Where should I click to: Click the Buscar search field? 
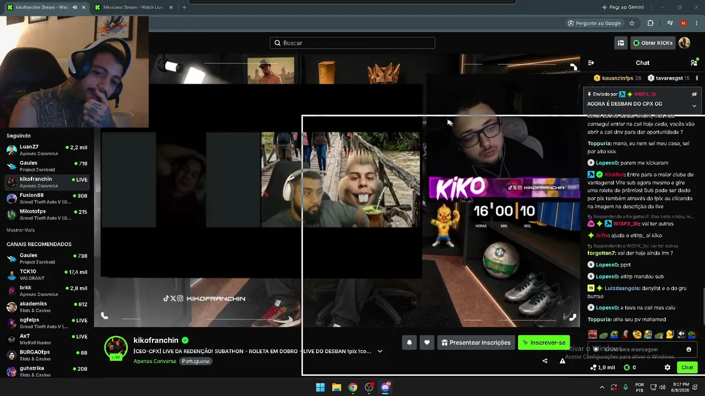(352, 43)
